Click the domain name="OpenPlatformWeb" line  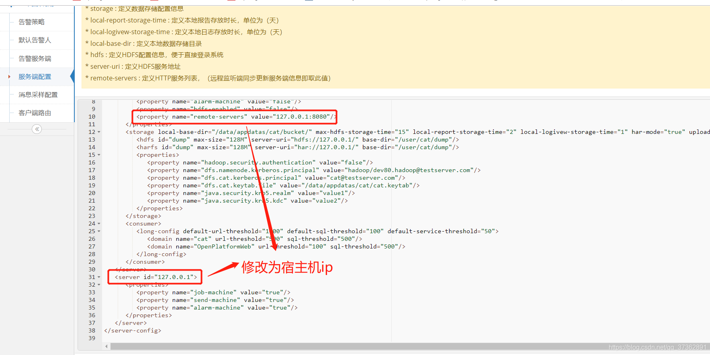(x=276, y=246)
